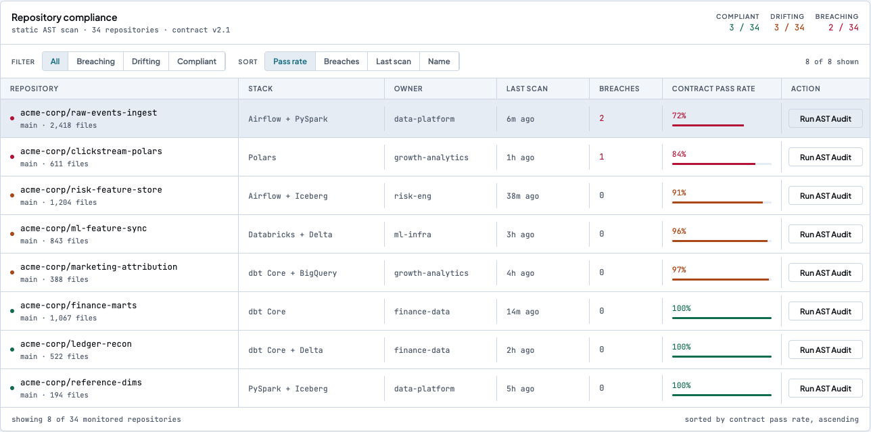This screenshot has height=432, width=871.
Task: Click the orange status dot of marketing-attribution
Action: (x=12, y=272)
